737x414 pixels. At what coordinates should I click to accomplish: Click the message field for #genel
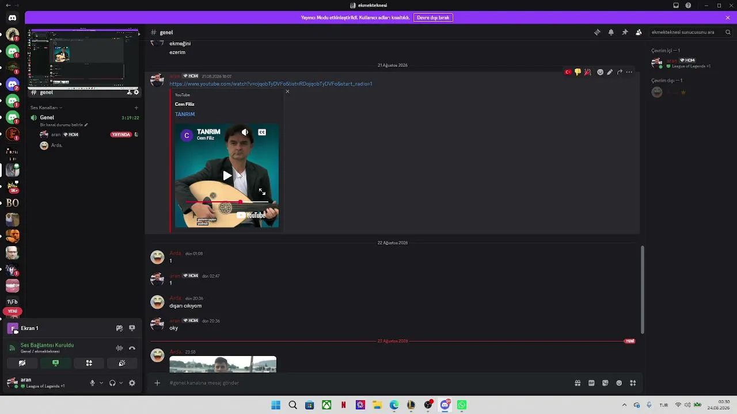tap(368, 383)
